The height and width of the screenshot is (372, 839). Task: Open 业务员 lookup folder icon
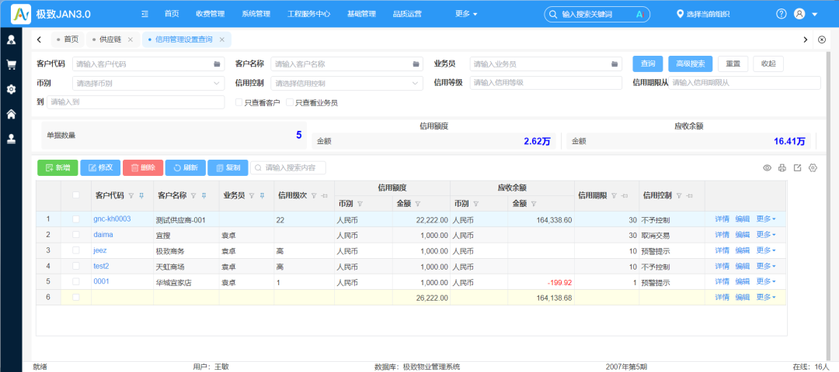[614, 64]
